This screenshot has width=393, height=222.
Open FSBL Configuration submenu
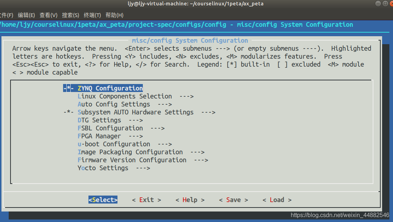[x=110, y=128]
